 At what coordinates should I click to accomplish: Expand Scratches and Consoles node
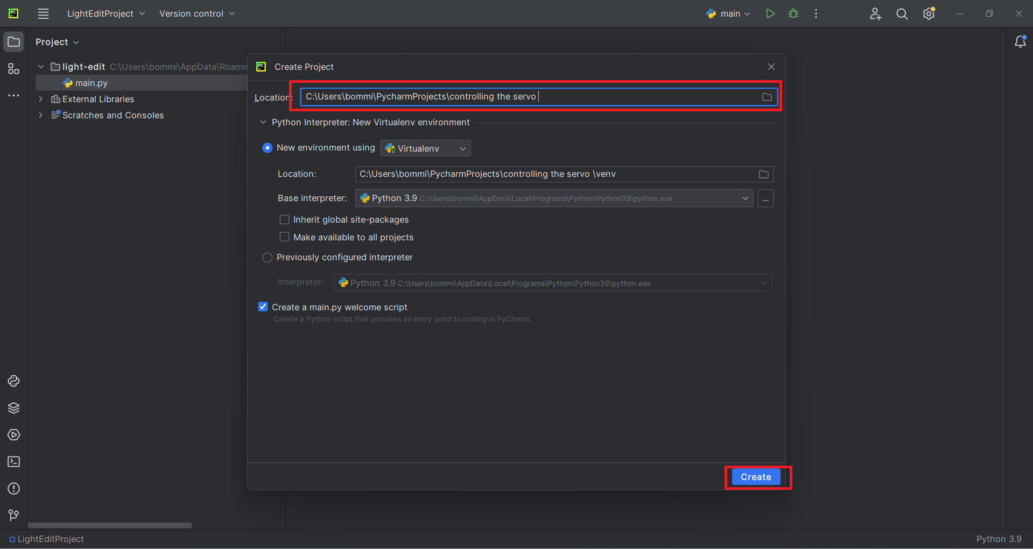[40, 115]
